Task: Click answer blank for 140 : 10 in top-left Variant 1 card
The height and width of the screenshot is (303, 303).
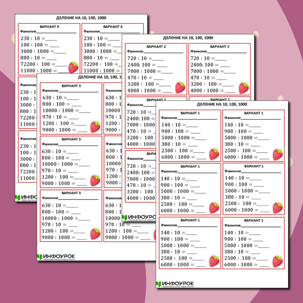Action: pos(191,125)
